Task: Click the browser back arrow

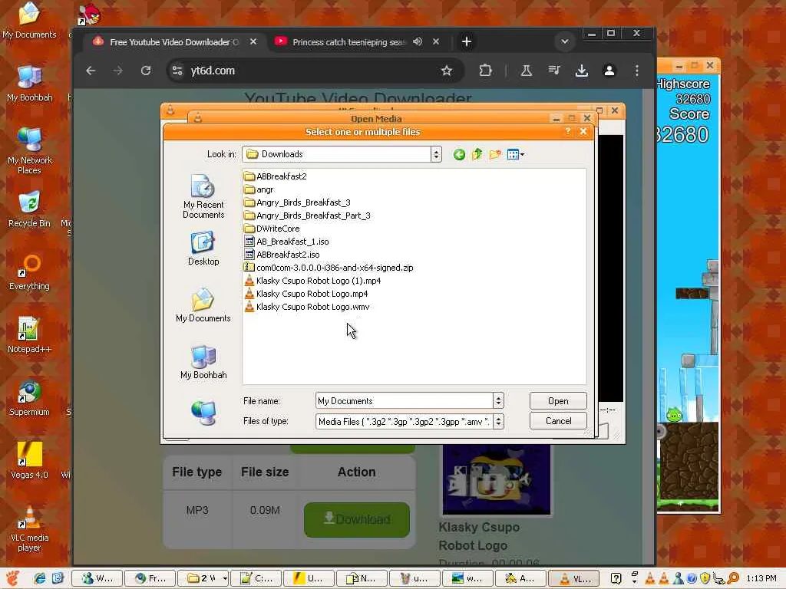Action: [91, 71]
